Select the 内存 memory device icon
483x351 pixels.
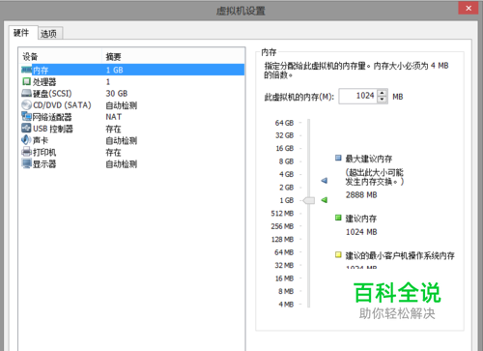pyautogui.click(x=26, y=70)
